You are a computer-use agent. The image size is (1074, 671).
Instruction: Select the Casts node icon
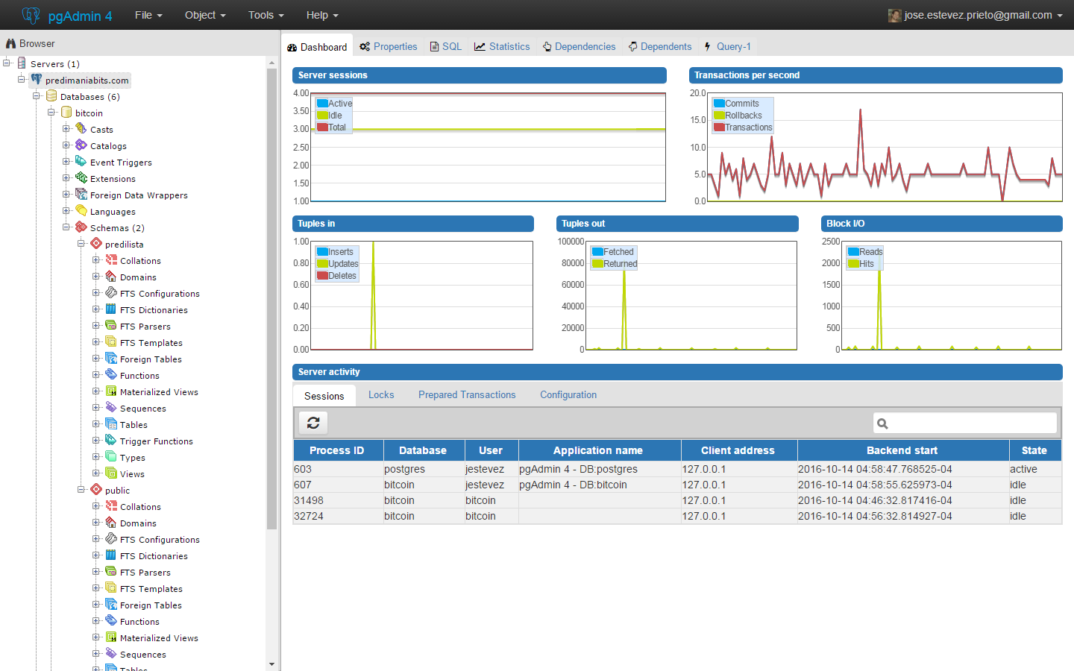81,129
